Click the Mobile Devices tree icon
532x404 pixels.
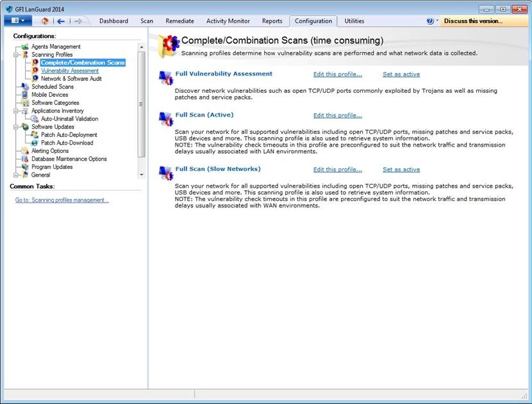point(25,95)
